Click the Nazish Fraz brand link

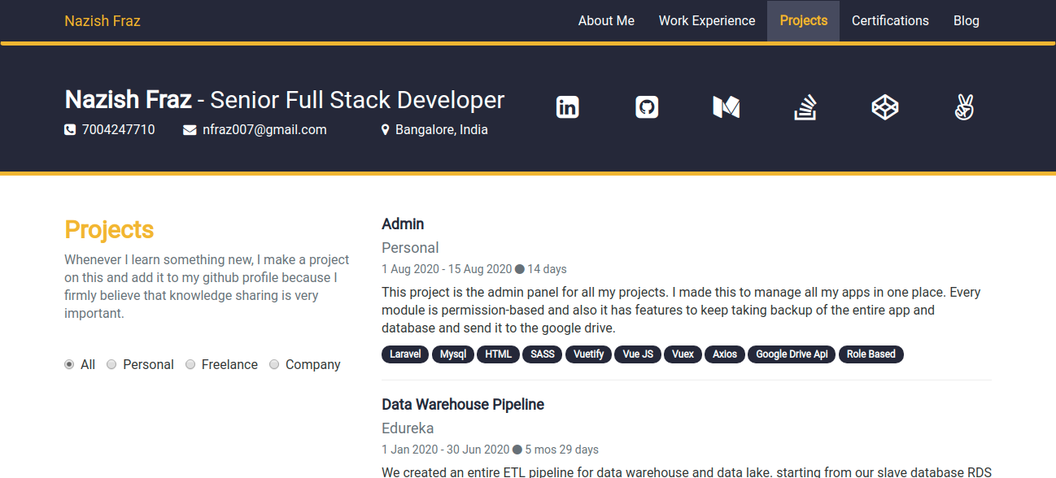[103, 21]
